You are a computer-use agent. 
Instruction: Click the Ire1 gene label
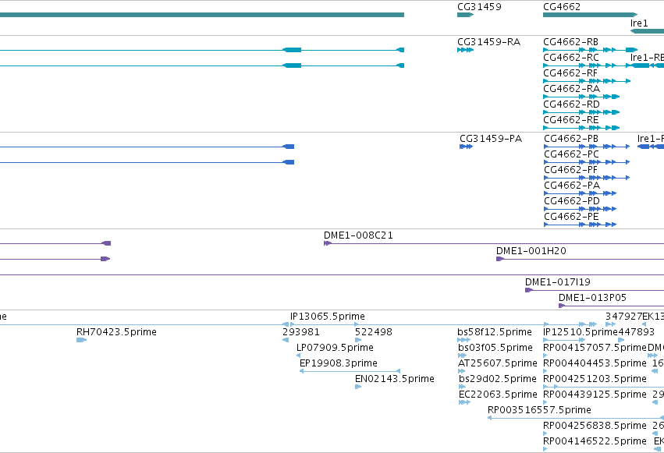click(639, 23)
